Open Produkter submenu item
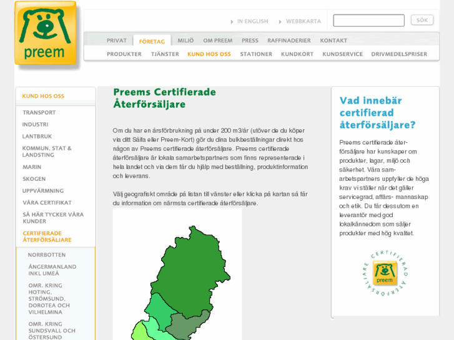Viewport: 454px width, 340px height. pyautogui.click(x=124, y=54)
